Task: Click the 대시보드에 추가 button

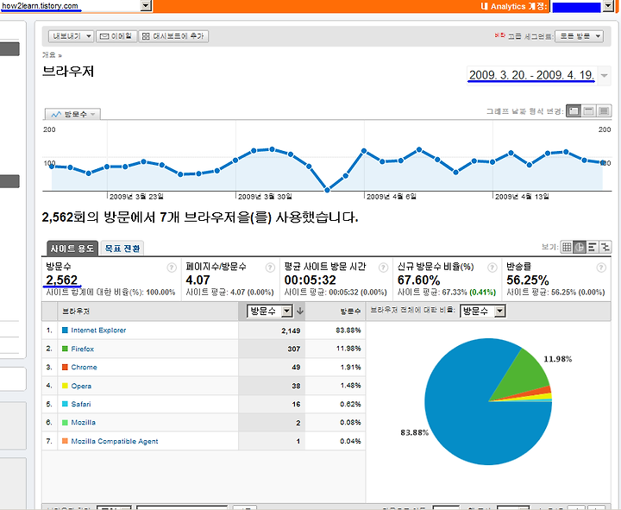Action: 173,36
